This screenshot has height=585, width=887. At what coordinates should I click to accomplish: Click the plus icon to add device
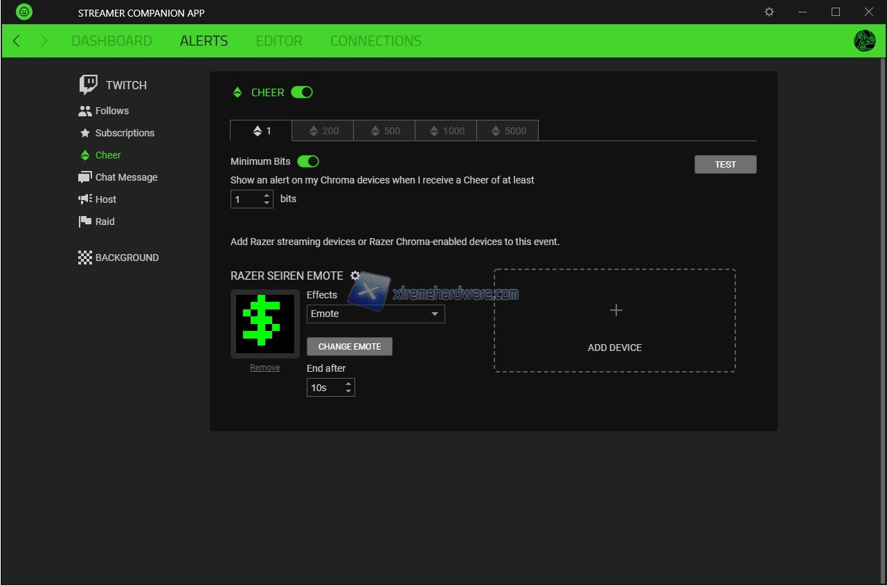coord(616,310)
